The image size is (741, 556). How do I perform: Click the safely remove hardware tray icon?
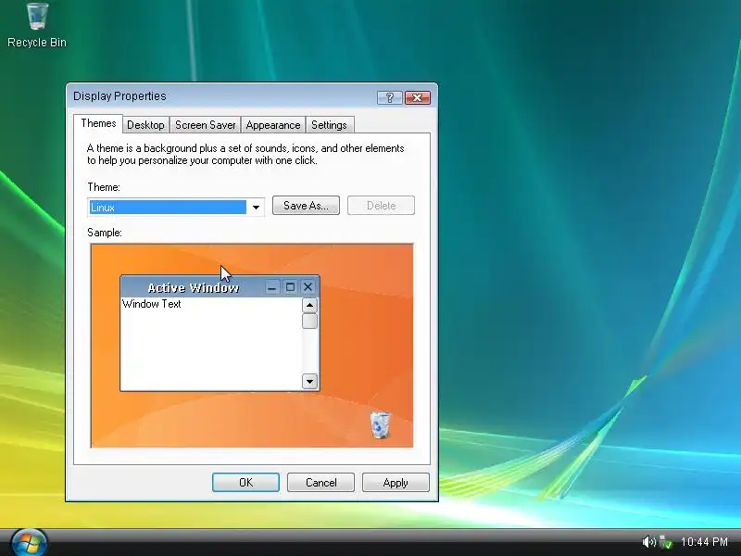pyautogui.click(x=666, y=542)
